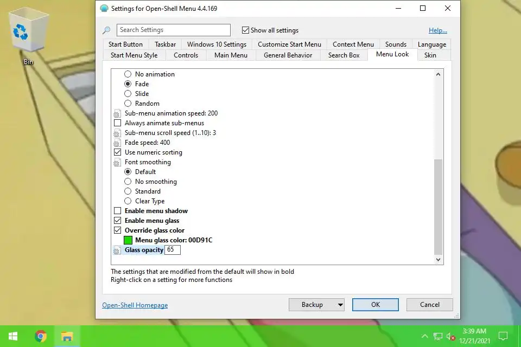The width and height of the screenshot is (521, 347).
Task: Open the Open-Shell Homepage link
Action: coord(135,305)
